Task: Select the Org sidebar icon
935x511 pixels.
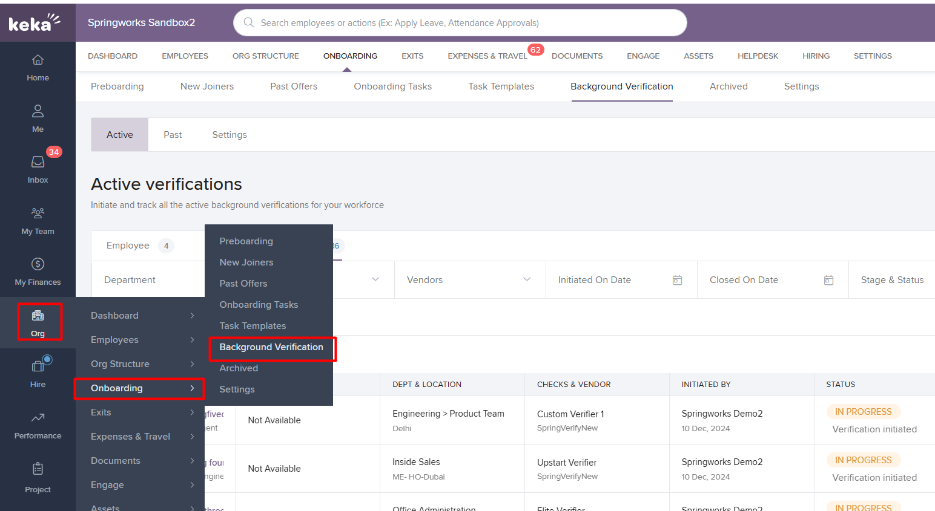Action: click(38, 322)
